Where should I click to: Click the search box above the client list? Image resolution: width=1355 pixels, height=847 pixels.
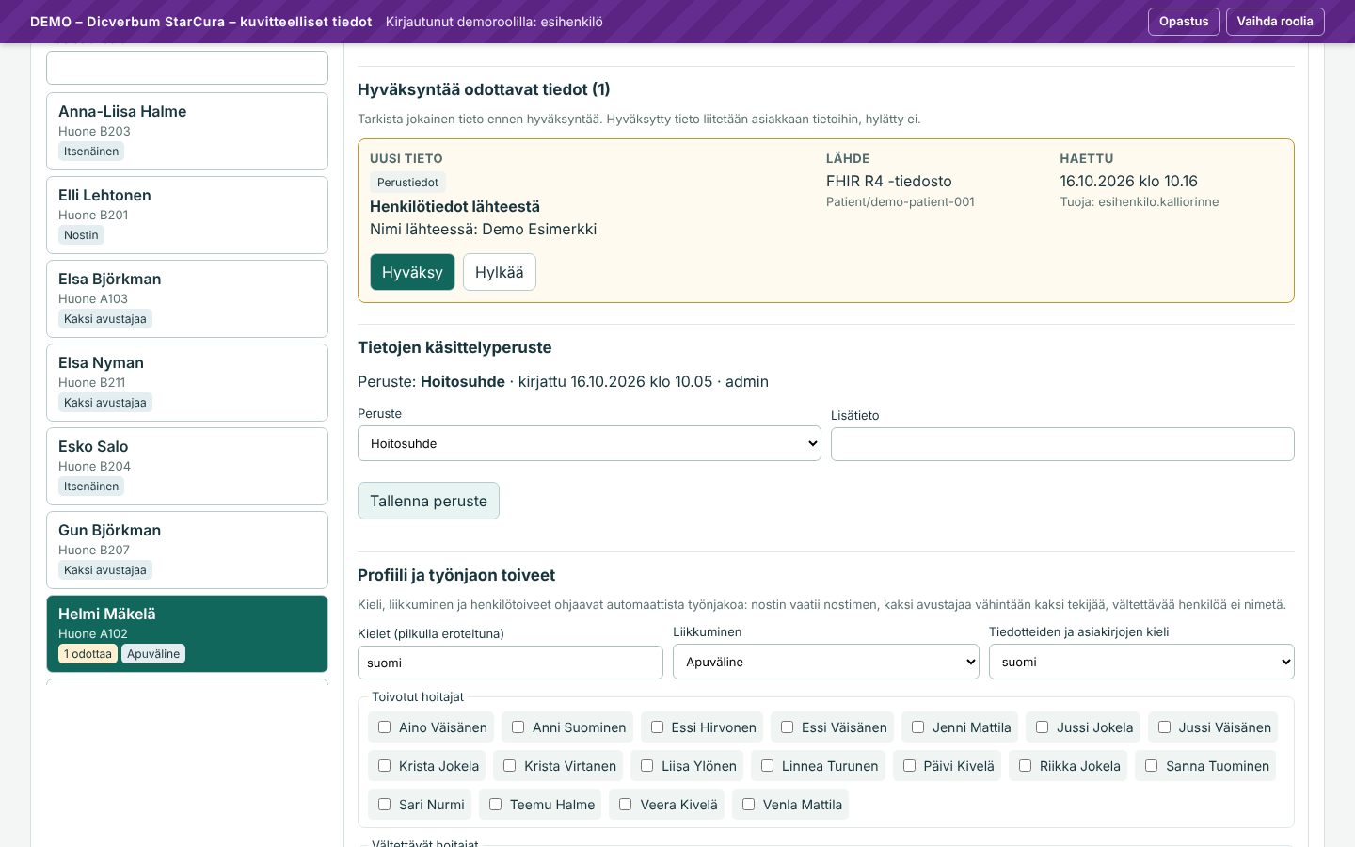(x=187, y=68)
